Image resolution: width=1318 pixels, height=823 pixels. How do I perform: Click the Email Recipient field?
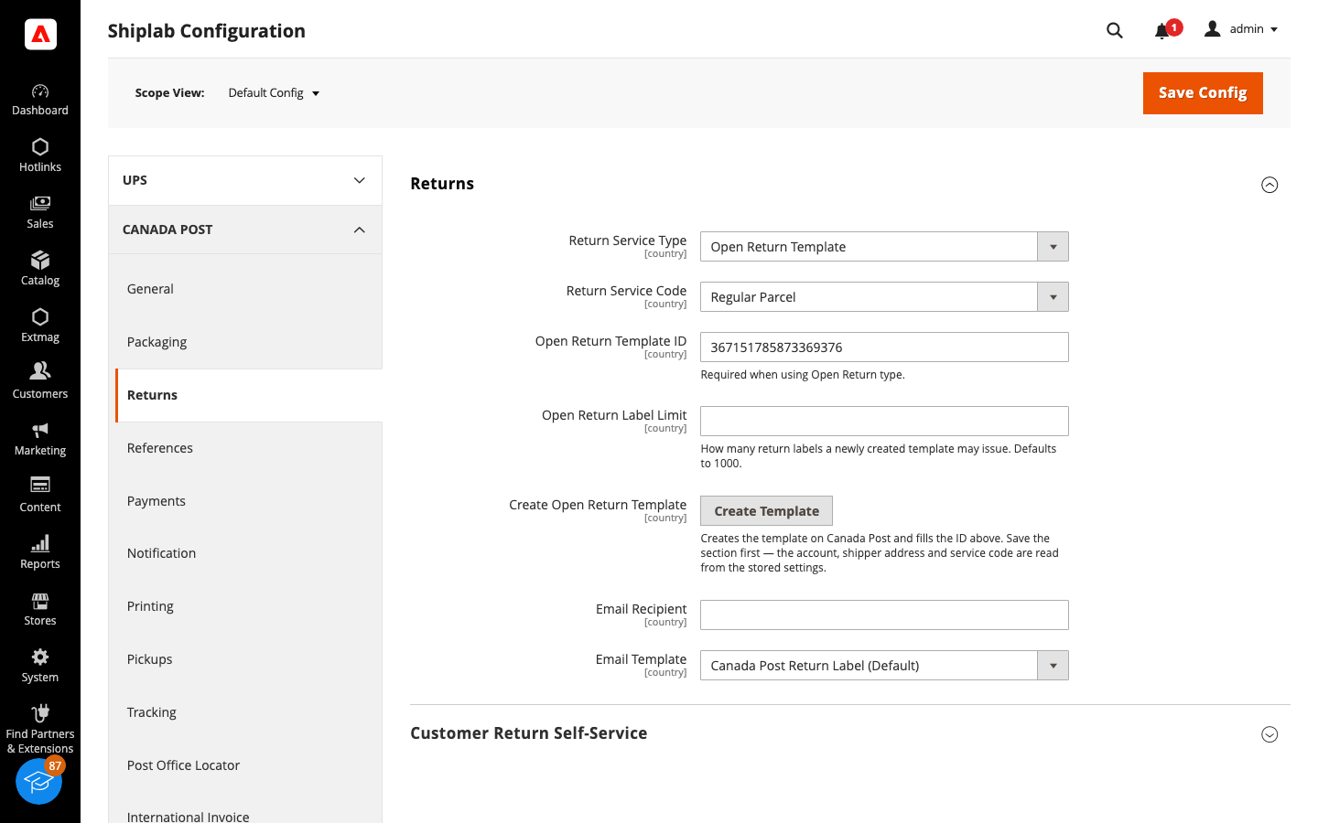click(884, 615)
